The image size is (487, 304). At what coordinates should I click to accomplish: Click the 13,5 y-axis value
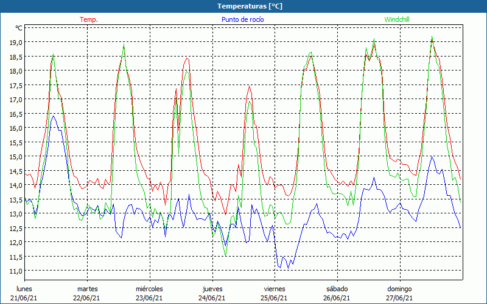(x=16, y=199)
